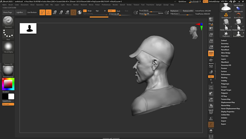The height and width of the screenshot is (139, 246).
Task: Open the Texture Off selector
Action: 8,59
